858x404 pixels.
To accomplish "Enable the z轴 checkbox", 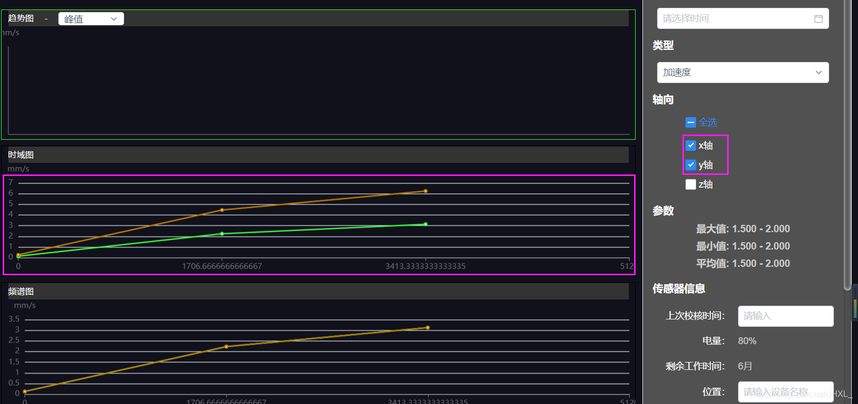I will click(691, 184).
